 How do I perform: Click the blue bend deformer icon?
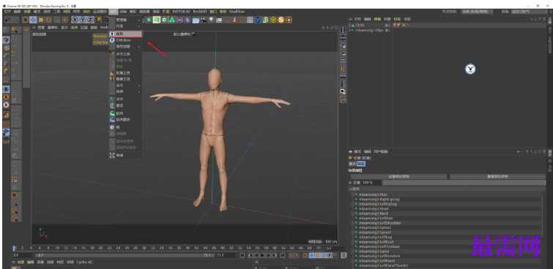tap(188, 20)
